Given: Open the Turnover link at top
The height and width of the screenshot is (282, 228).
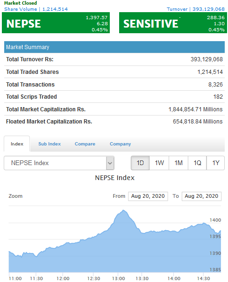Looking at the screenshot, I should pos(196,9).
